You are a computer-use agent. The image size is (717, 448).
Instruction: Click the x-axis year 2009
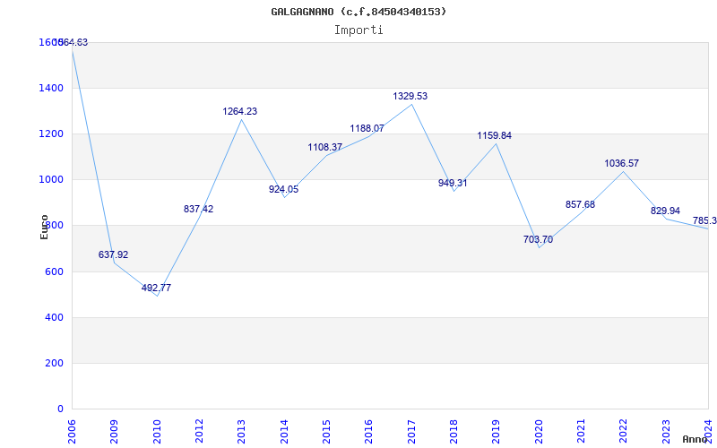point(115,432)
